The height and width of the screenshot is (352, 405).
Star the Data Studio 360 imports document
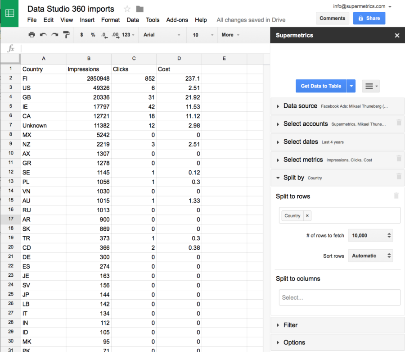(x=127, y=9)
